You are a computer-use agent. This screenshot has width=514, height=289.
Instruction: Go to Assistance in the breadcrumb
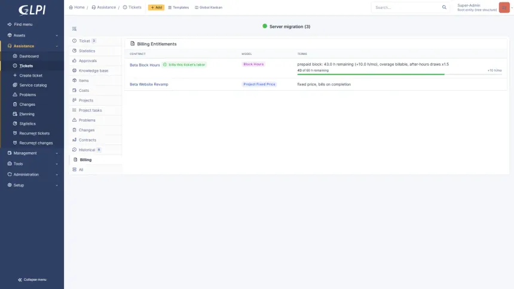(x=103, y=7)
